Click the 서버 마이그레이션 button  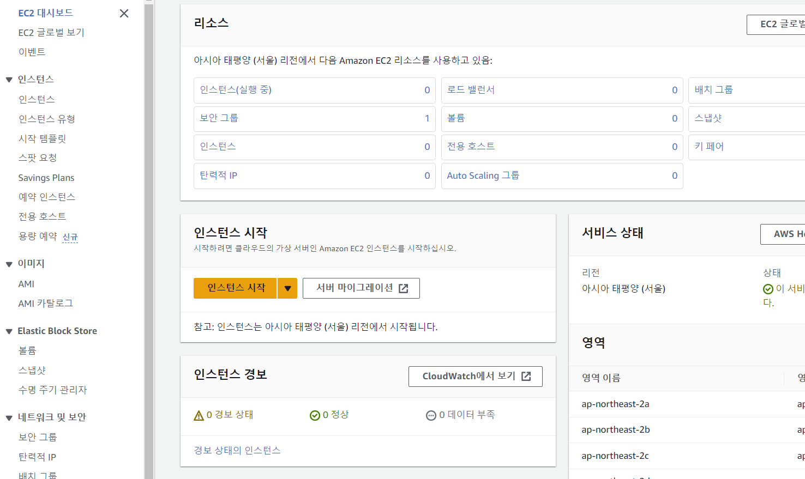coord(361,288)
